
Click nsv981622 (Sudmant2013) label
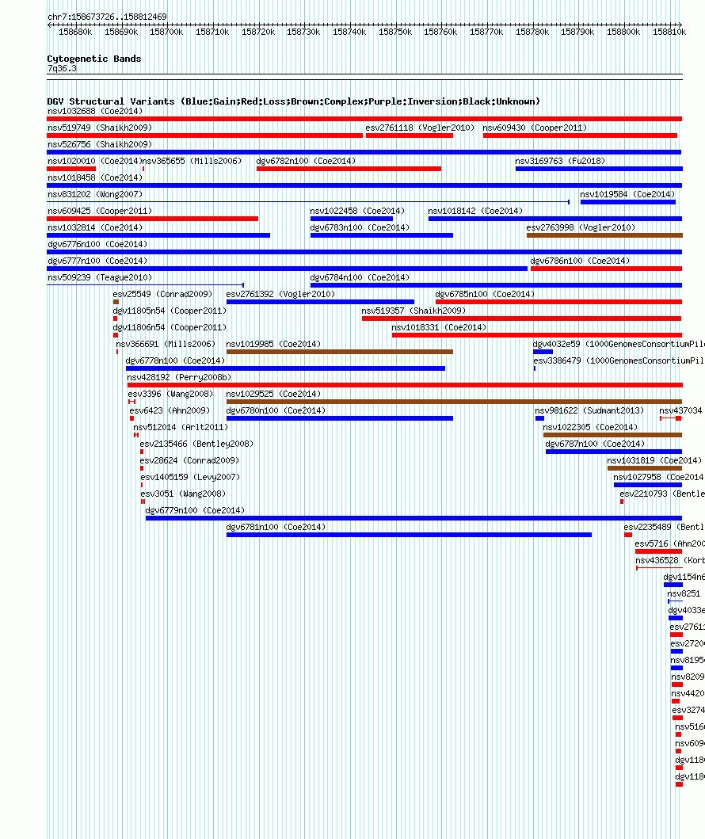coord(589,410)
